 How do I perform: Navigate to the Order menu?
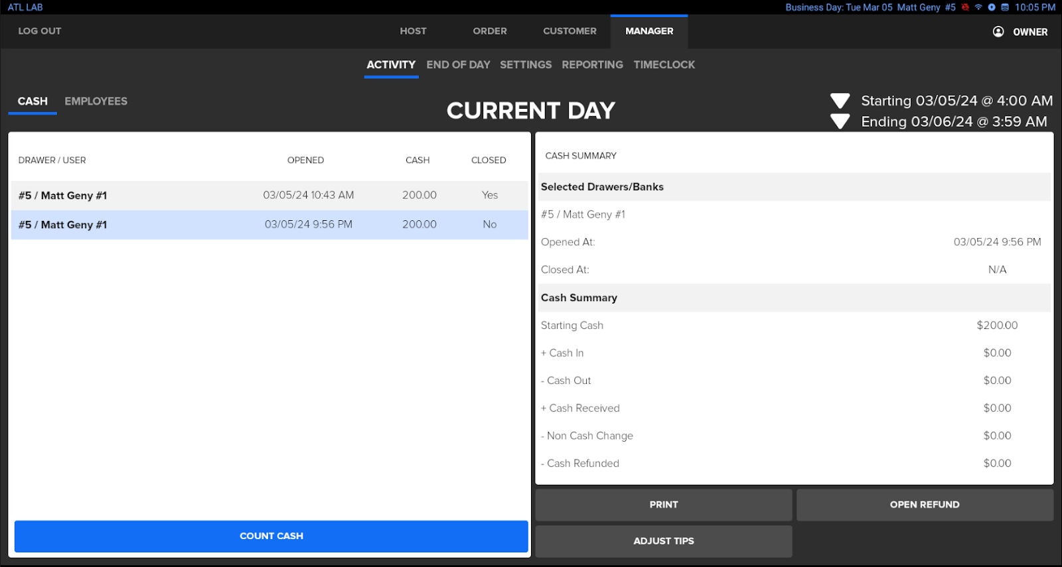[x=489, y=31]
